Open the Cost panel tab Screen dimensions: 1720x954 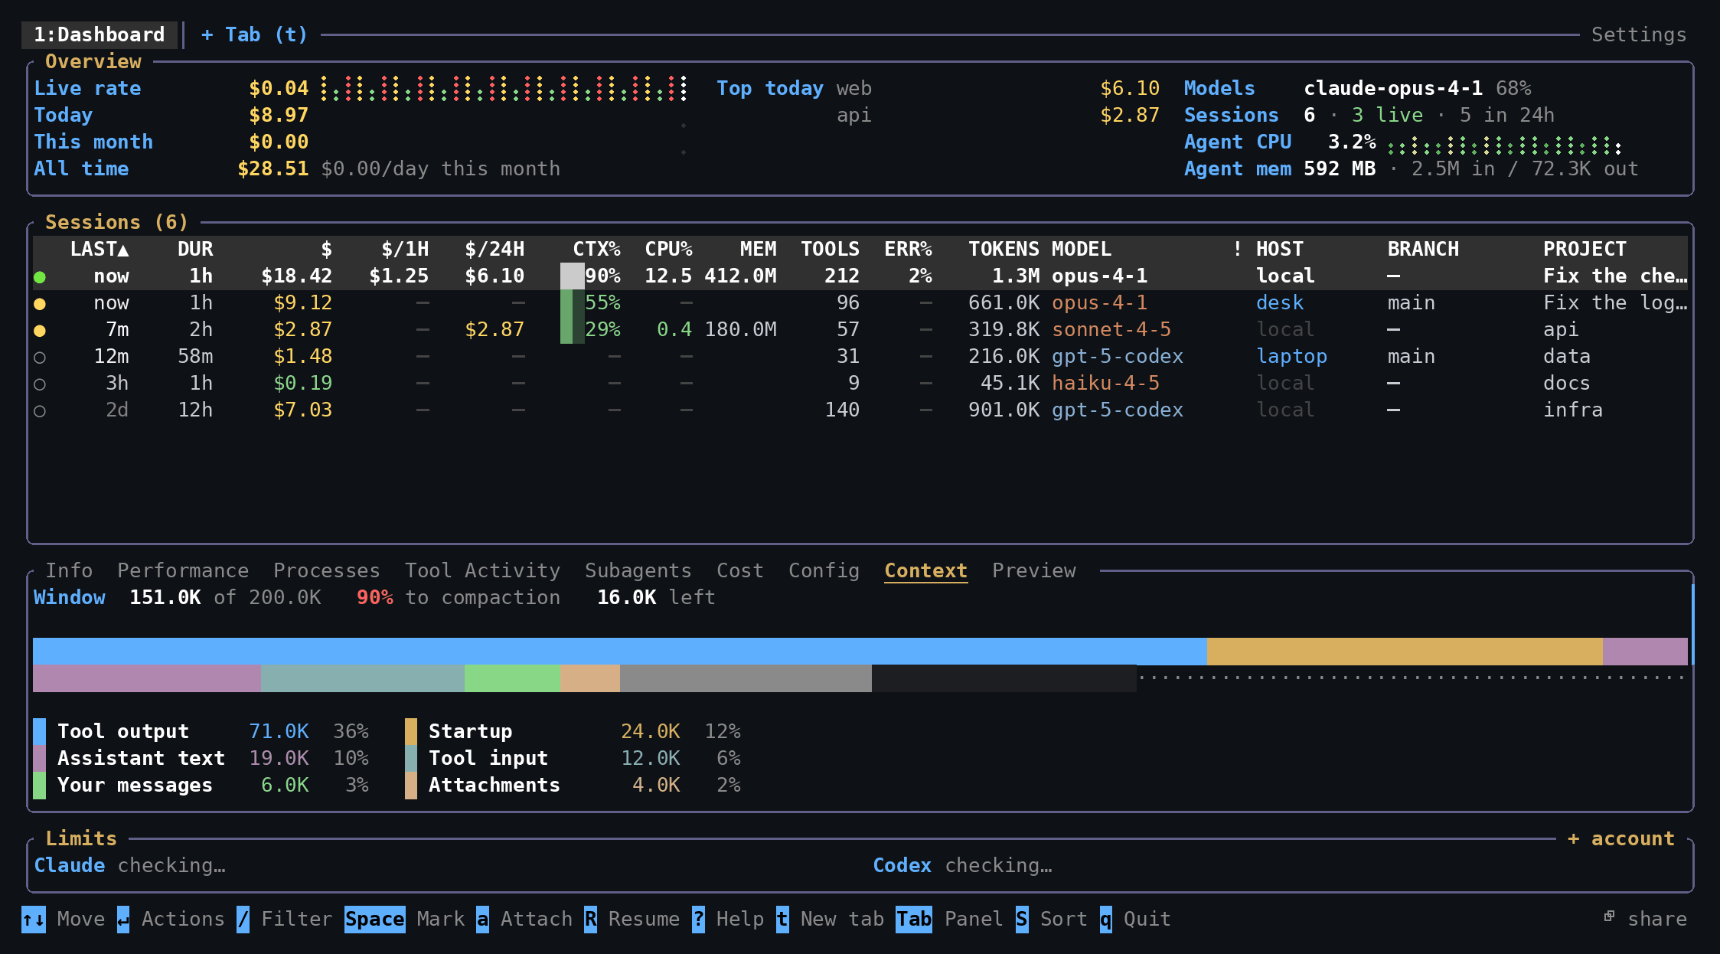[x=740, y=571]
